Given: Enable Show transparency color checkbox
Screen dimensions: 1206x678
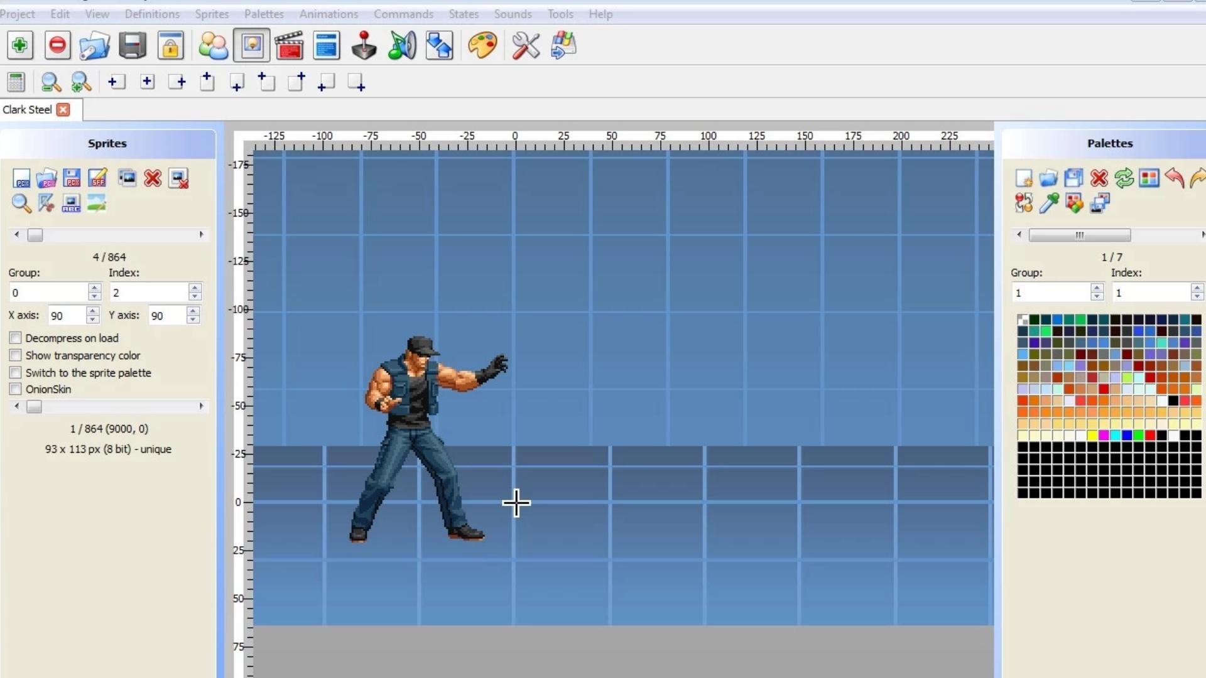Looking at the screenshot, I should [16, 355].
